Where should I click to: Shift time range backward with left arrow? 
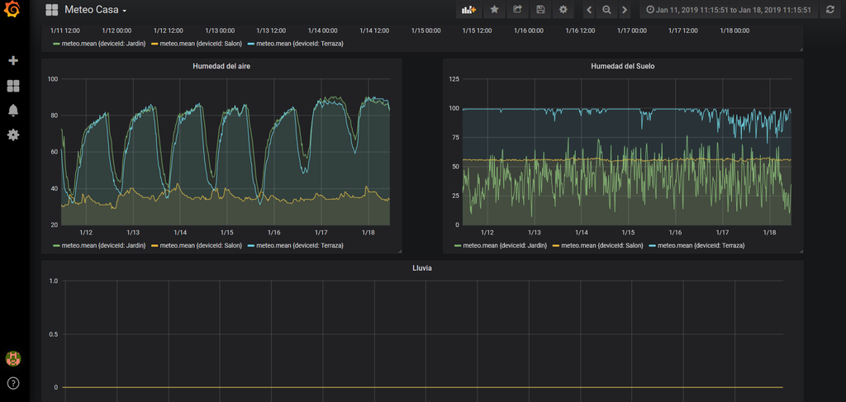tap(588, 10)
